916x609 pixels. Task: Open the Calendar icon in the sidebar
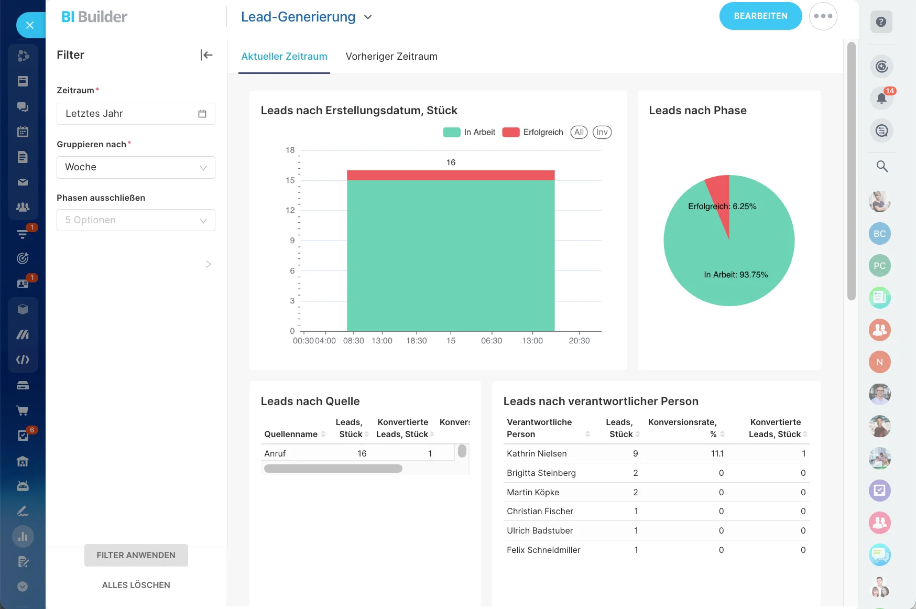pyautogui.click(x=23, y=132)
